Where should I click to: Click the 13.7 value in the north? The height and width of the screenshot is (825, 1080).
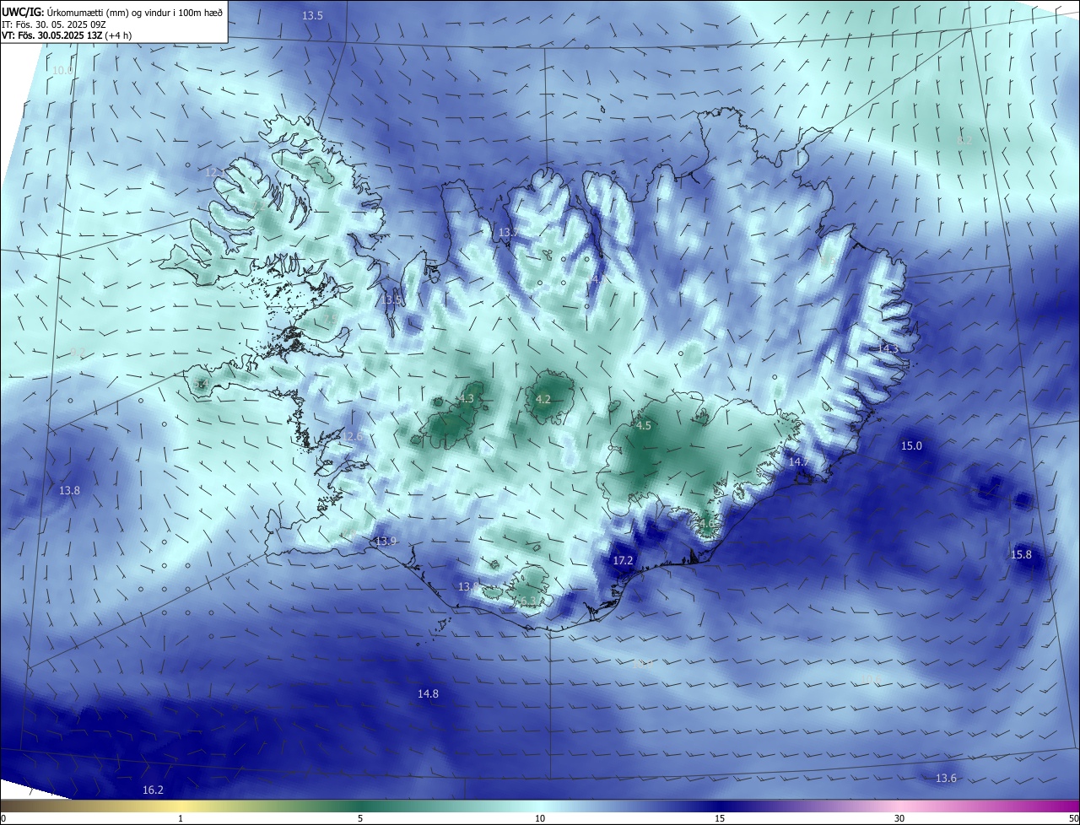click(508, 232)
